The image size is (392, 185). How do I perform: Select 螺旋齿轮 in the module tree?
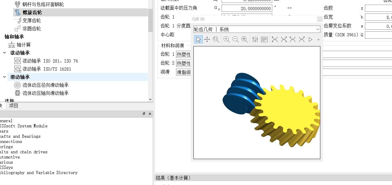pos(32,12)
